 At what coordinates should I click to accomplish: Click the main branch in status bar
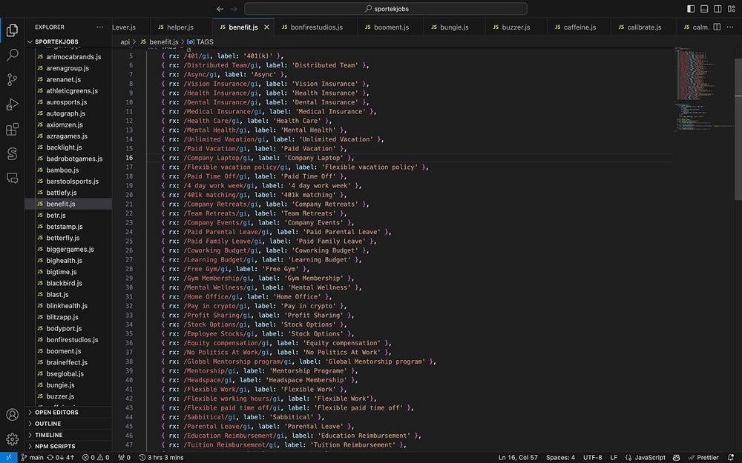point(32,457)
